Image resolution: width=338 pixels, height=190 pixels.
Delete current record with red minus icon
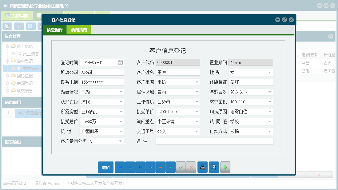[x=161, y=167]
